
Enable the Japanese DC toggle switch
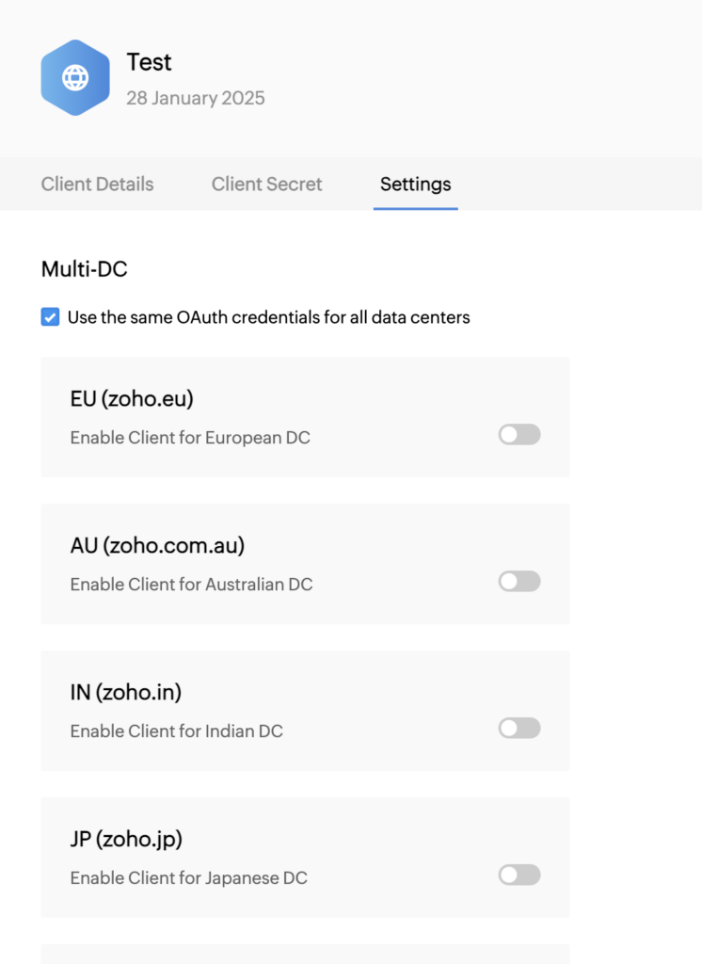(519, 875)
